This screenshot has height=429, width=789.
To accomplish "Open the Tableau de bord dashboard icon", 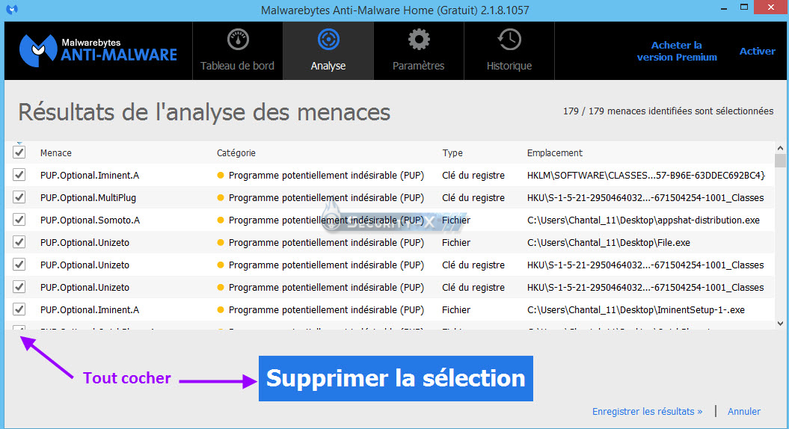I will click(238, 40).
